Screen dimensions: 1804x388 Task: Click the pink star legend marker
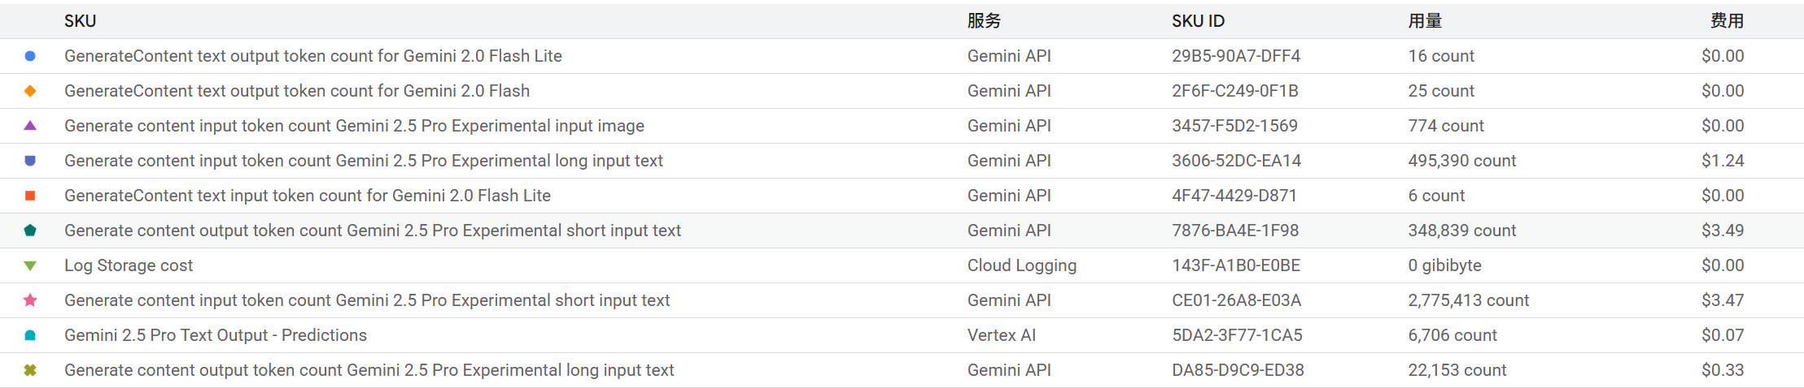(x=30, y=300)
